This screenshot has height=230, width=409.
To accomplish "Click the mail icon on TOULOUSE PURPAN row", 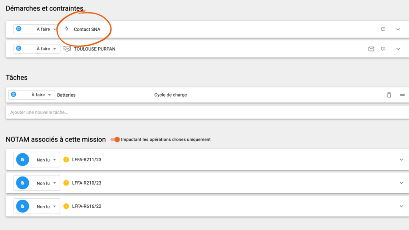I will 371,49.
